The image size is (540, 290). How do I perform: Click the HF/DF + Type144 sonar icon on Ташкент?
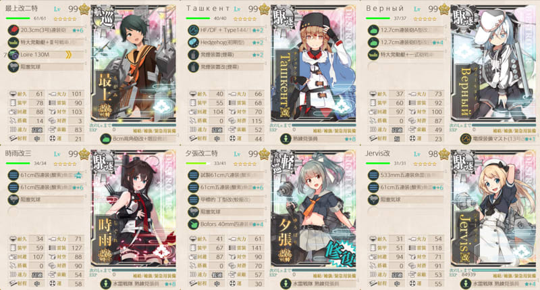coord(193,30)
